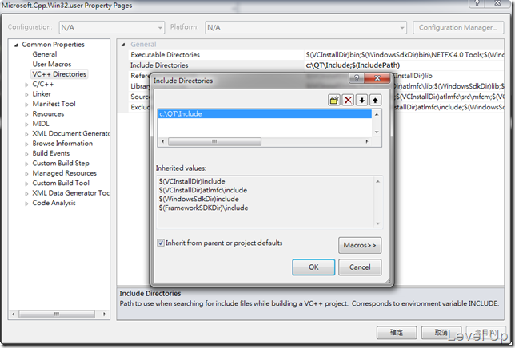Select User Macros in the tree

coord(51,64)
